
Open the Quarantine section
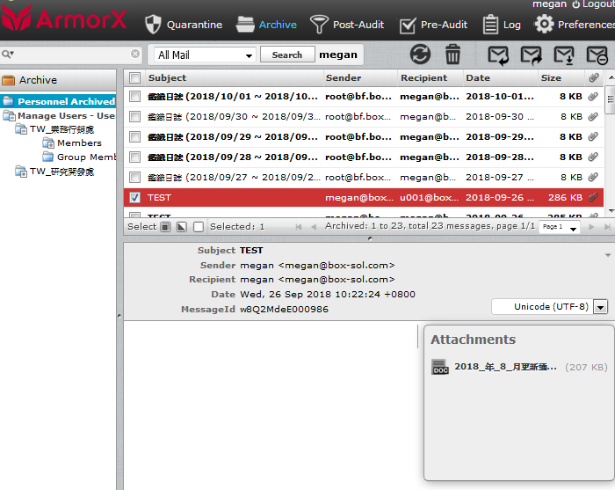click(183, 25)
